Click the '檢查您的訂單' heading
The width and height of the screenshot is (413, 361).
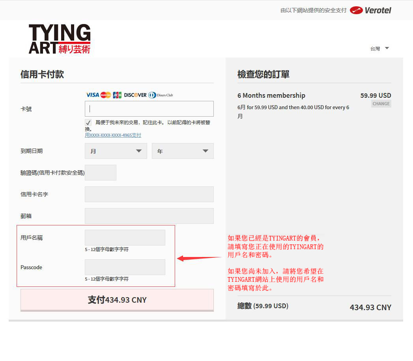[263, 74]
